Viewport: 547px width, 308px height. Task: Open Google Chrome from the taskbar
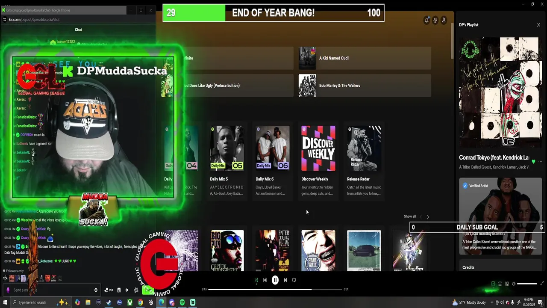(x=140, y=302)
